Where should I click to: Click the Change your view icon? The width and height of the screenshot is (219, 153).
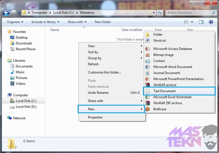186,22
